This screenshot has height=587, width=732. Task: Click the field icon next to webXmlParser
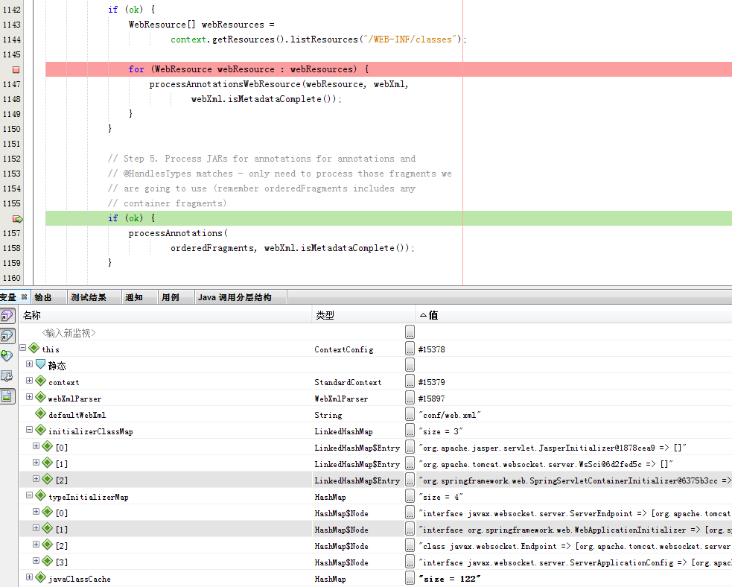pyautogui.click(x=41, y=397)
